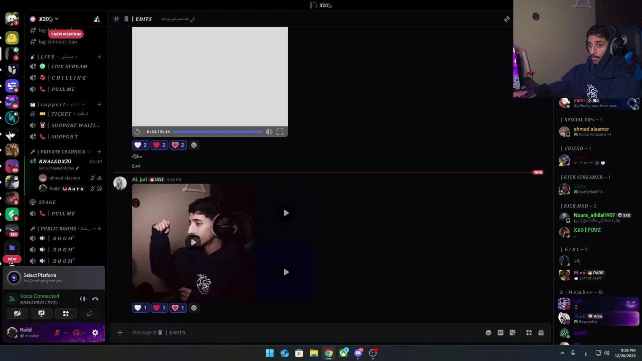Toggle third heart reaction on AL juri's post
Viewport: 642px width, 361px height.
tap(178, 308)
